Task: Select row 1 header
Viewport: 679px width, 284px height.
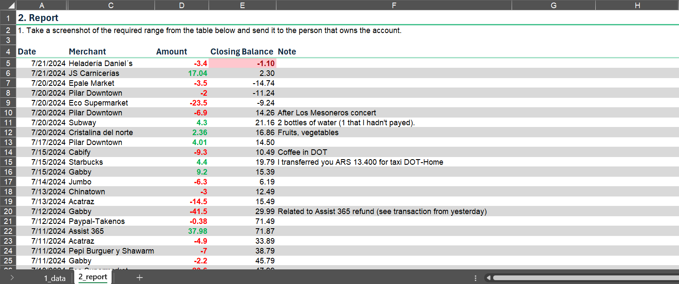Action: pos(8,18)
